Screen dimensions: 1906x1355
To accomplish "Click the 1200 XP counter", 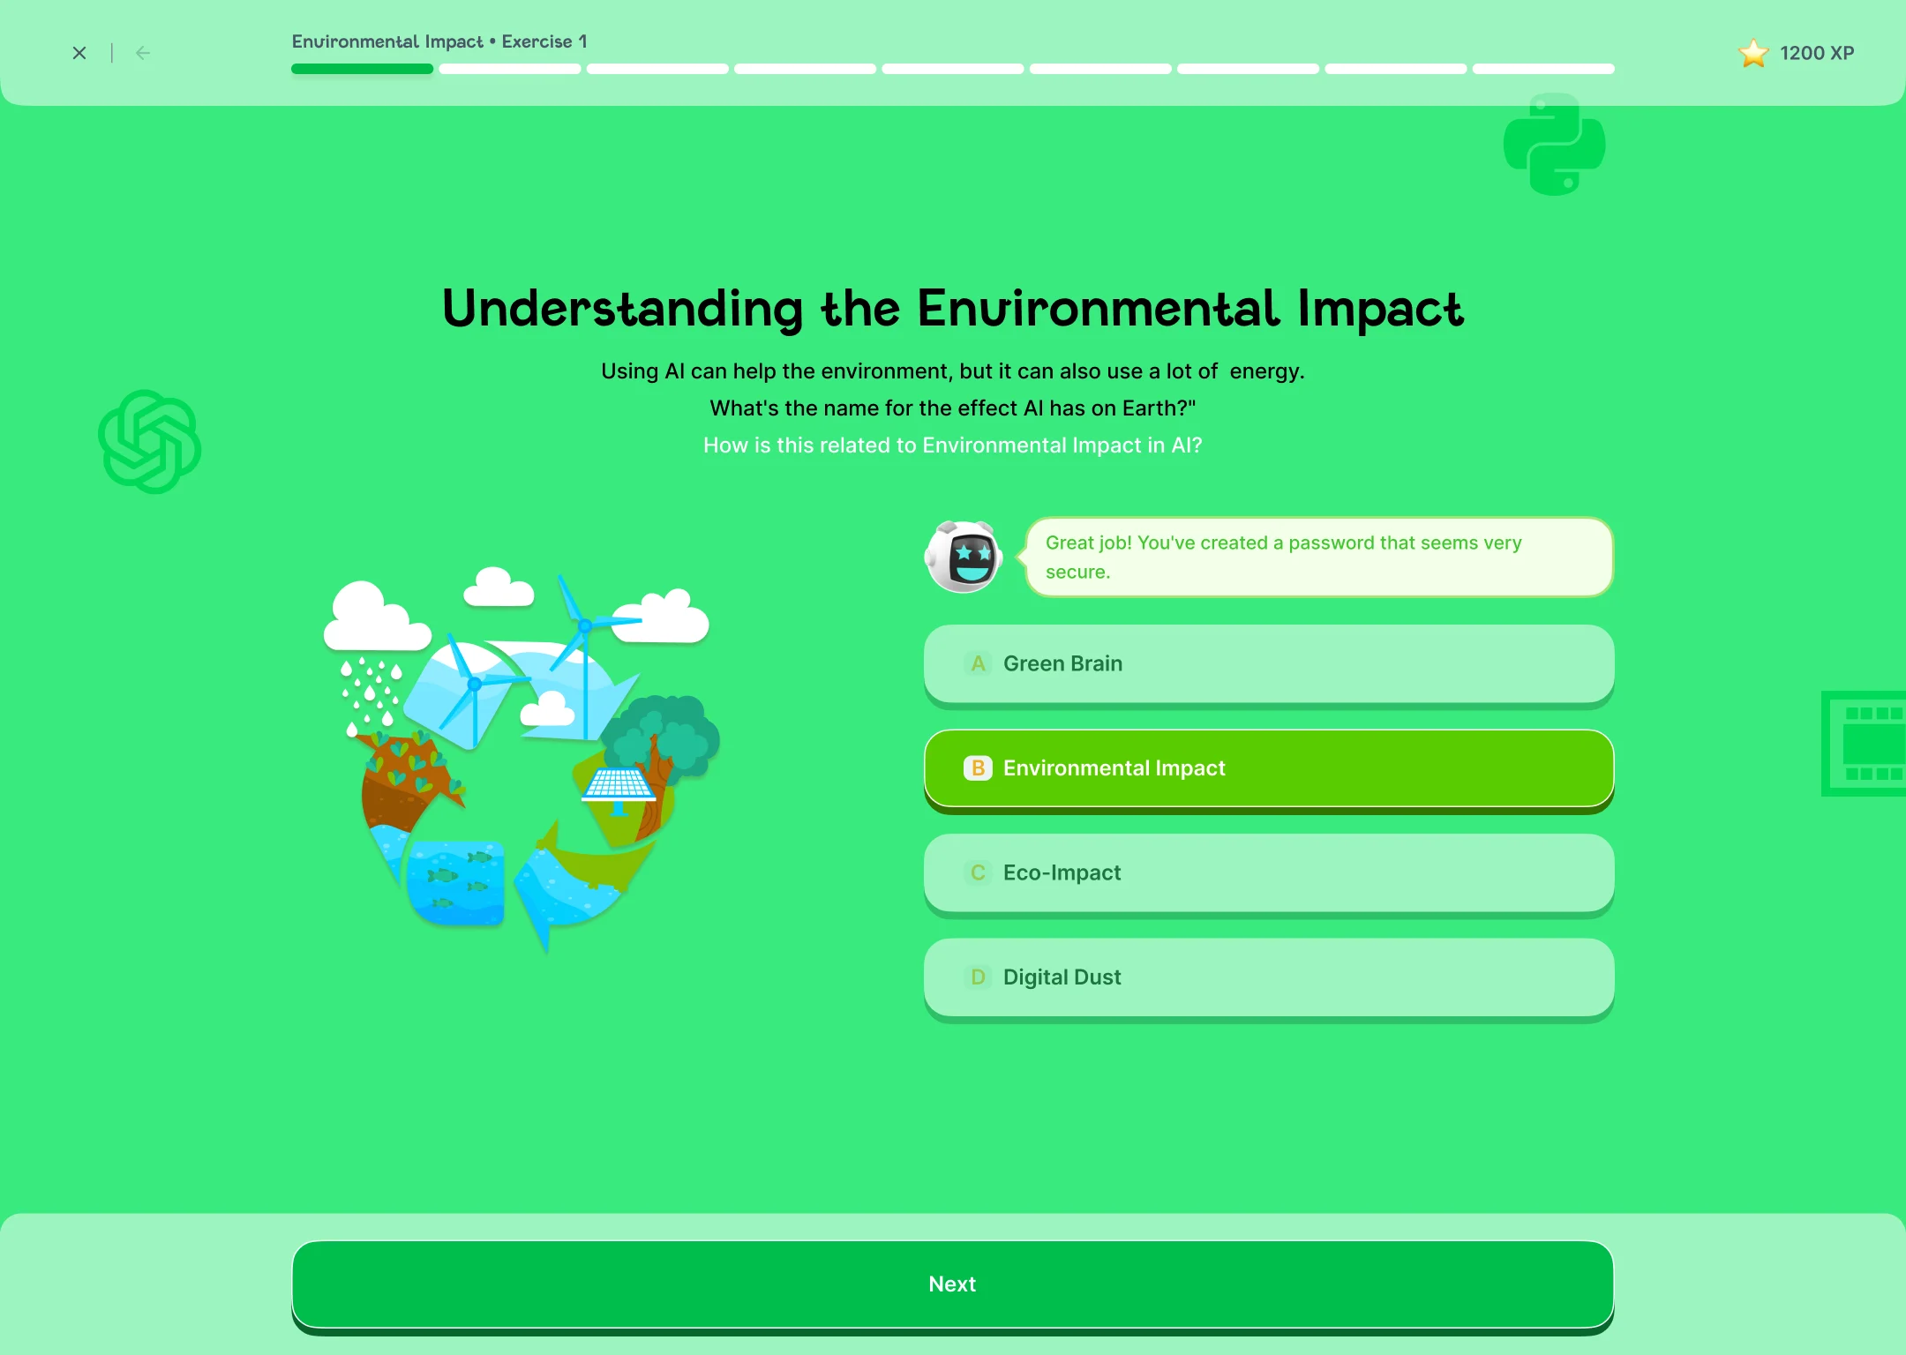I will [x=1817, y=53].
